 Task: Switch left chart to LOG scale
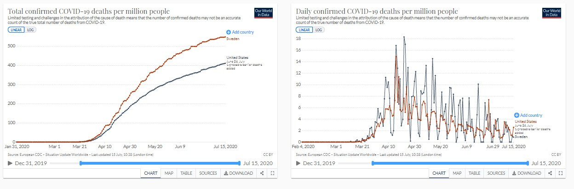coord(31,30)
